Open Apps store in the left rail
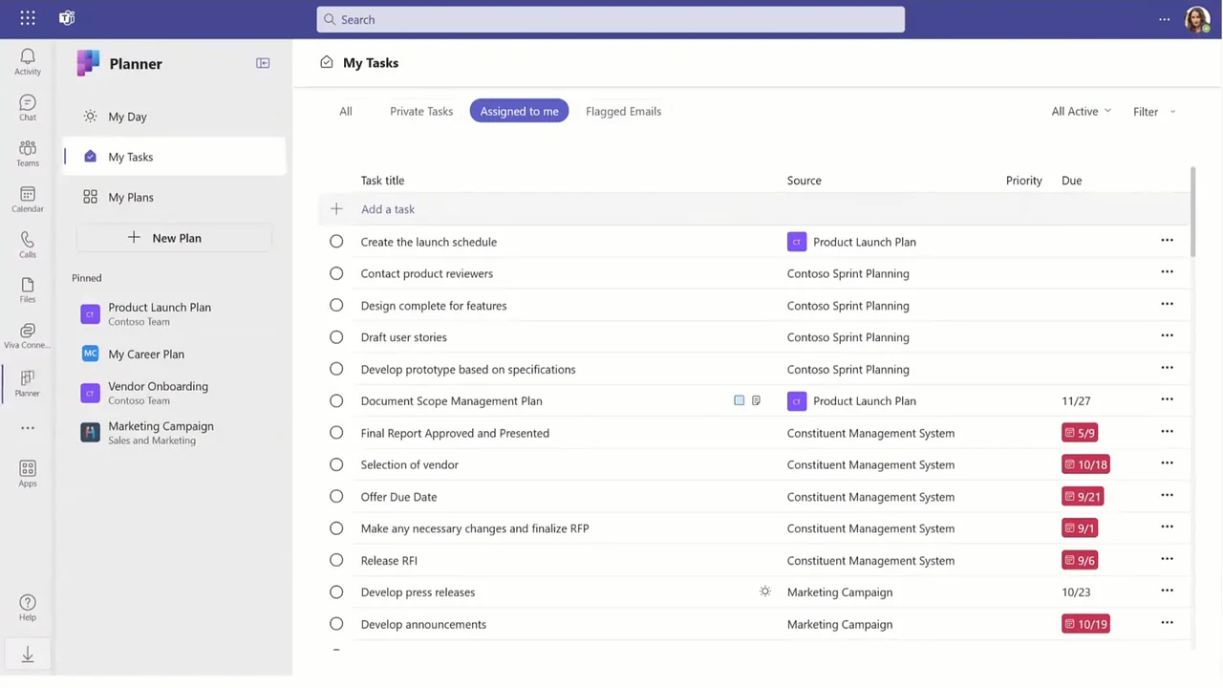 click(28, 473)
